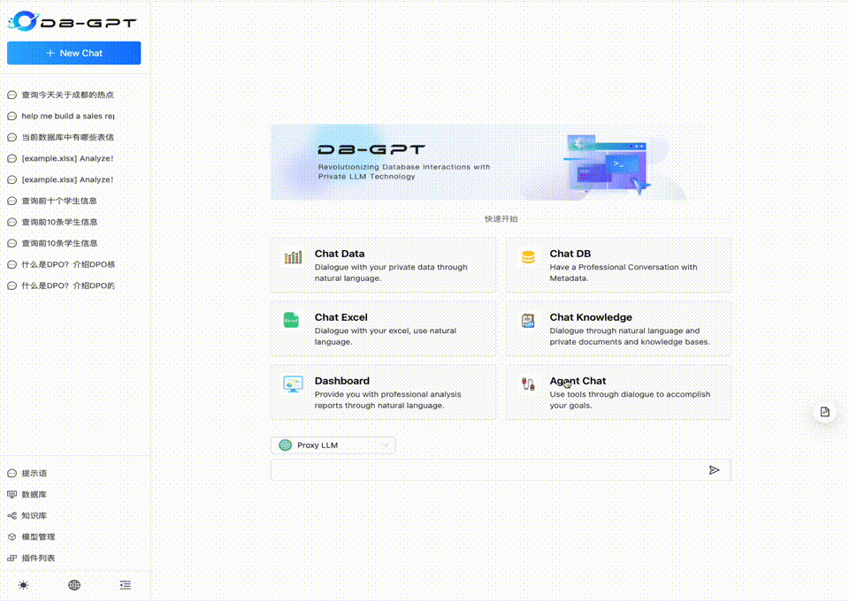Screen dimensions: 849x601
Task: Start a New Chat
Action: click(x=73, y=53)
